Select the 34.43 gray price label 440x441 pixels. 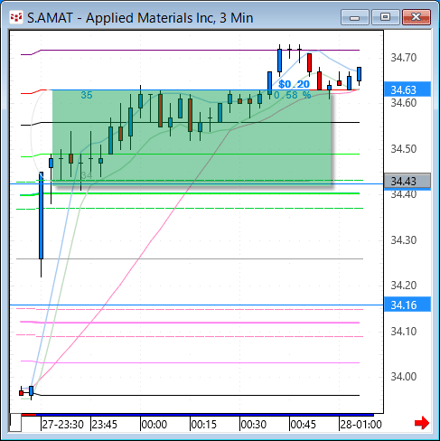click(407, 181)
